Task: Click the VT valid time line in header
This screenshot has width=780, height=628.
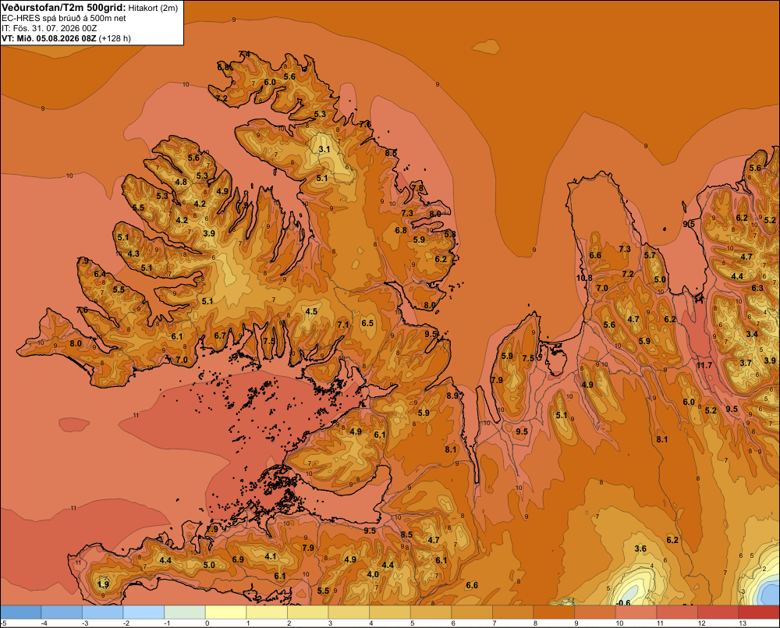Action: click(66, 38)
